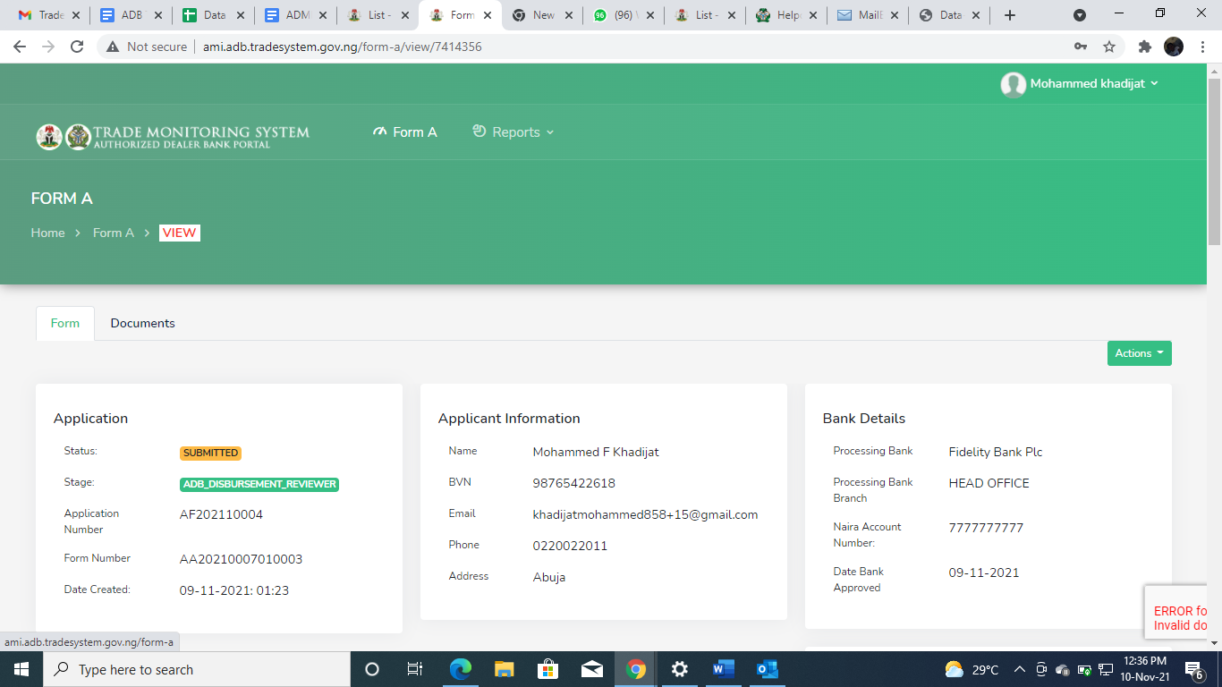Open the notification center icon
The width and height of the screenshot is (1222, 687).
(1193, 669)
